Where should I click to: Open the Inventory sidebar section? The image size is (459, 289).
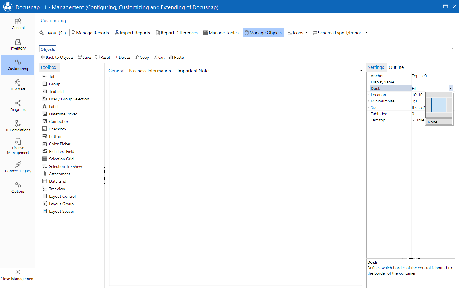[18, 44]
